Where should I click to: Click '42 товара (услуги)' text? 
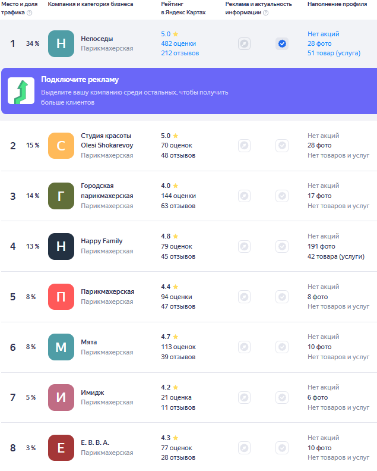click(x=336, y=256)
